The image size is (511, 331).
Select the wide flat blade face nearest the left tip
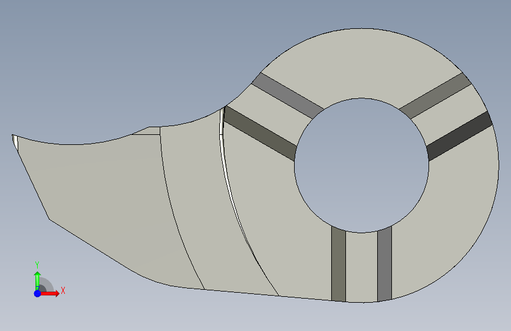point(107,208)
